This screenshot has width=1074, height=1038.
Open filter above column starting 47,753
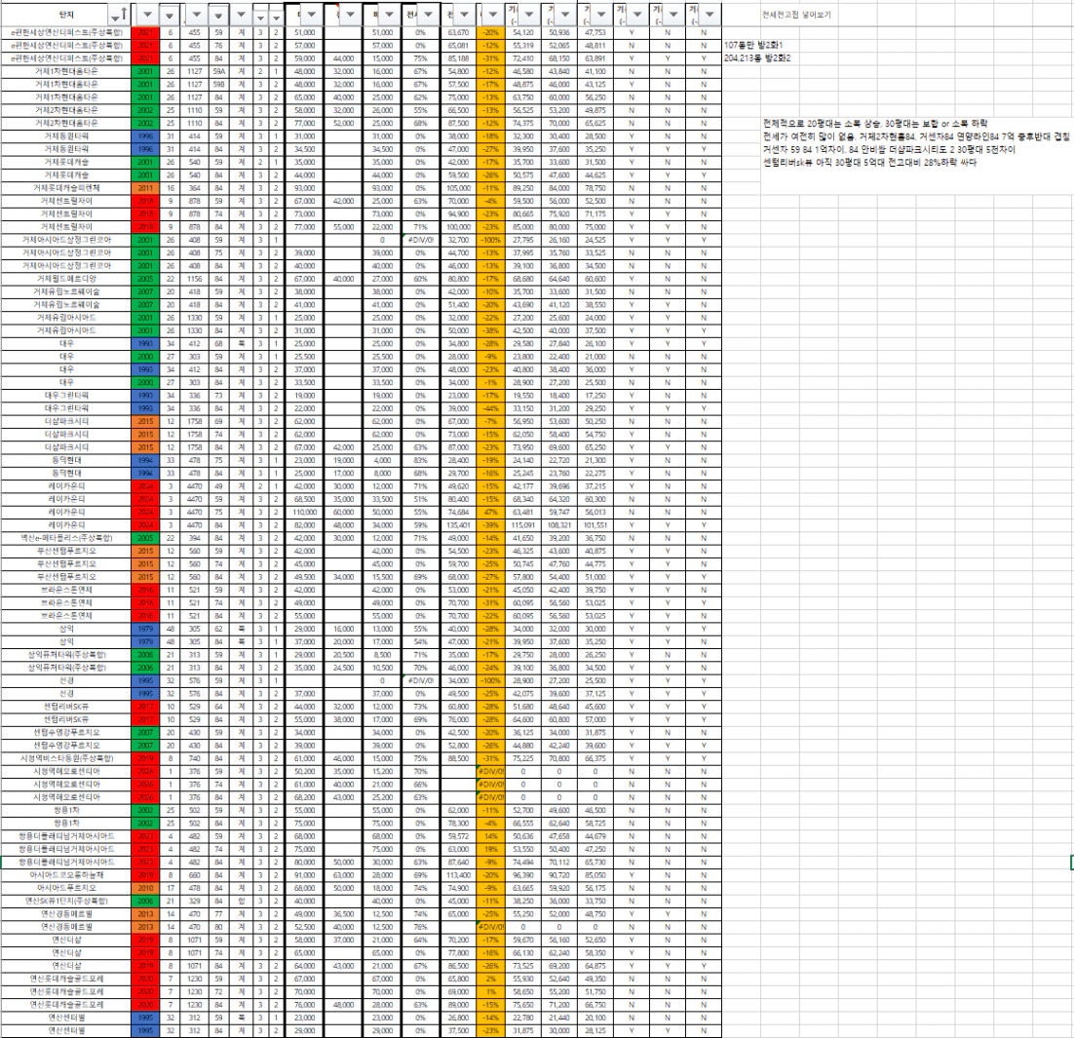click(600, 15)
